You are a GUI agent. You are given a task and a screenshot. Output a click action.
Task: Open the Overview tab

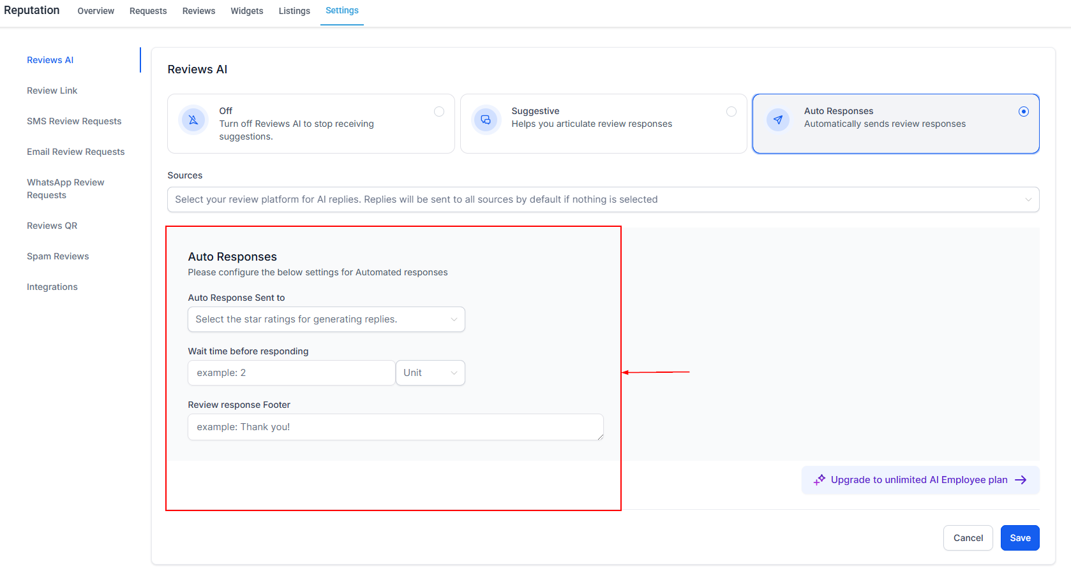[96, 11]
